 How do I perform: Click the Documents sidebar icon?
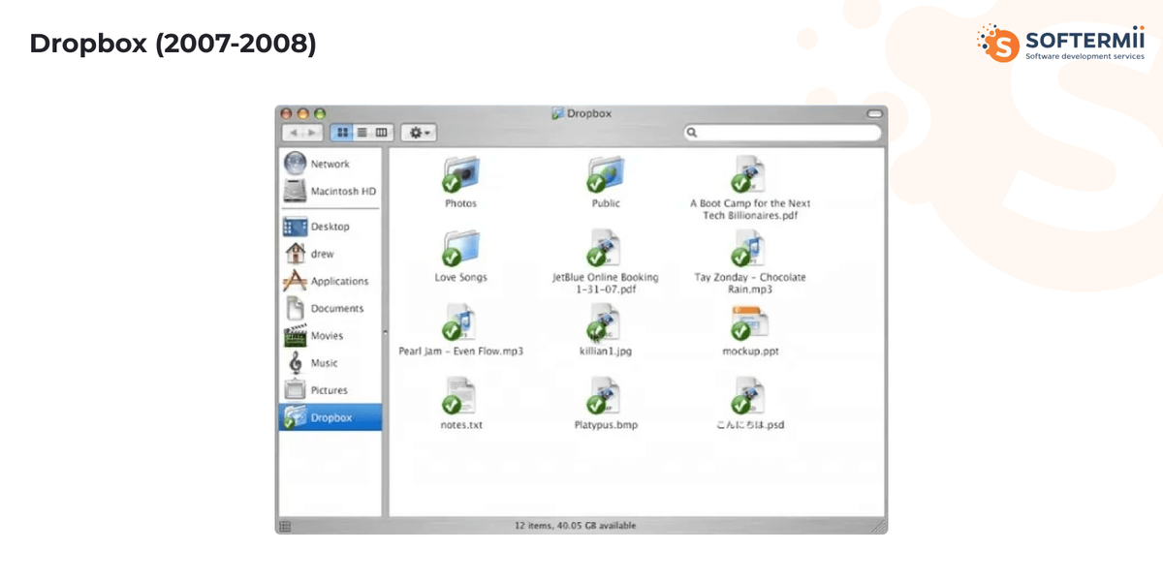[295, 308]
